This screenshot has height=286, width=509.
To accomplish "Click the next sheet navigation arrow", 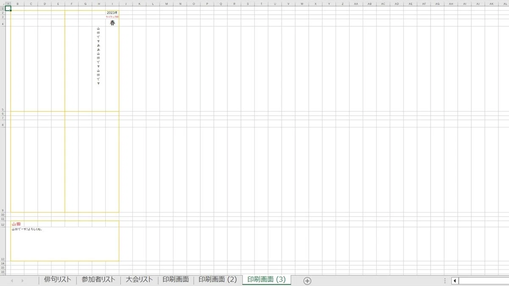I will point(22,280).
